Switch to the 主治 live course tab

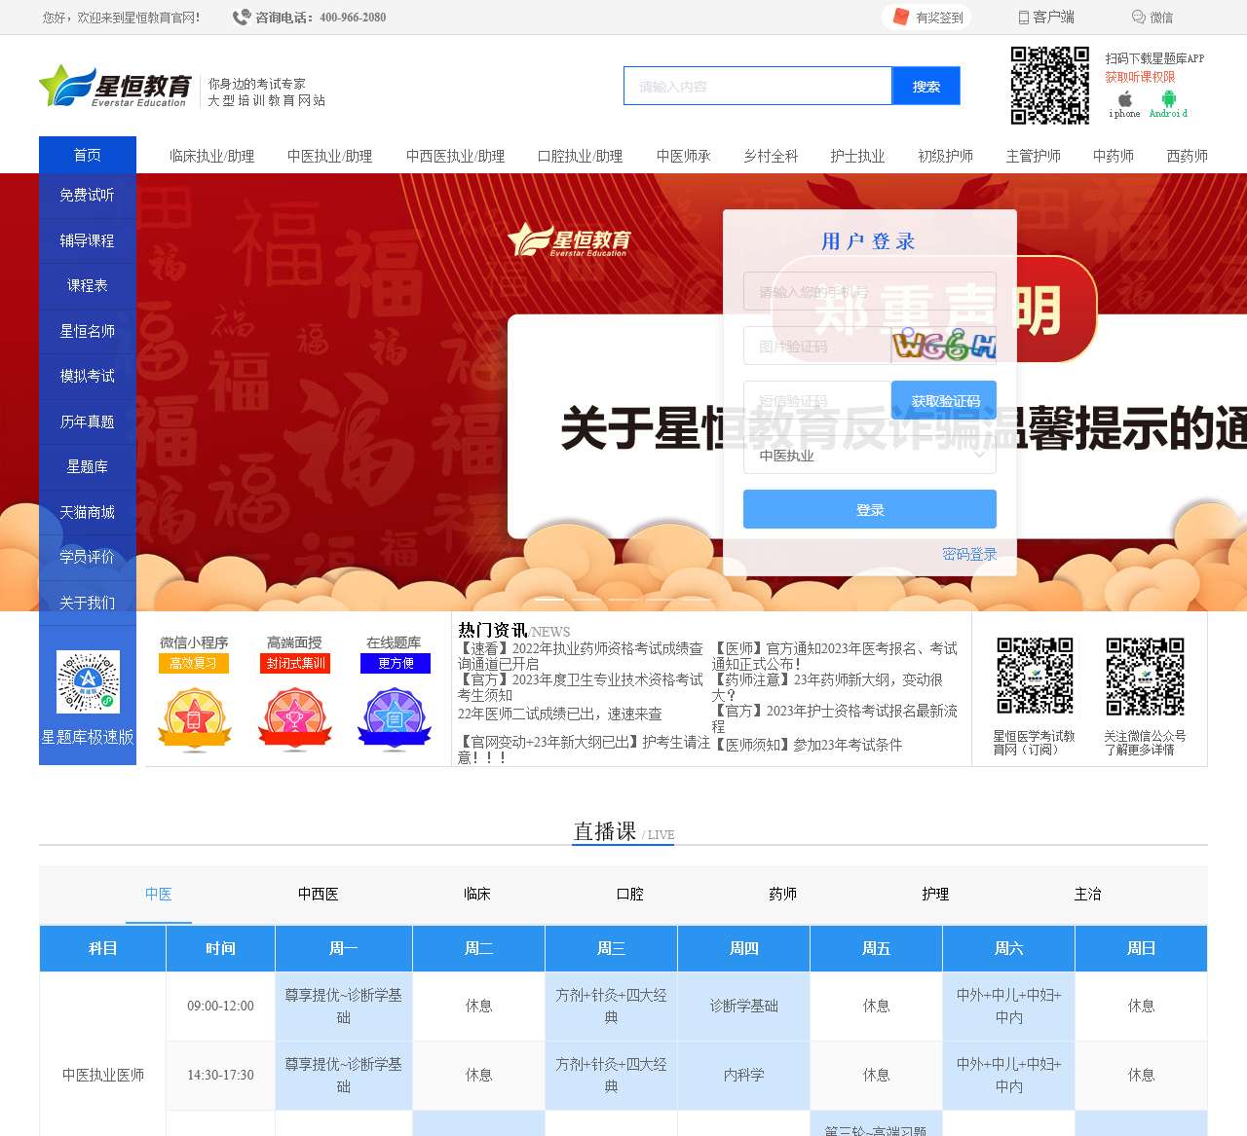(x=1088, y=894)
